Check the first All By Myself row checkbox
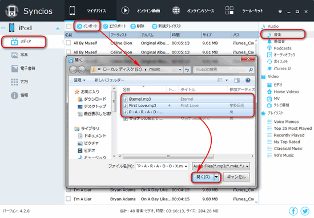Screen dimensions: 314x218 point(69,43)
